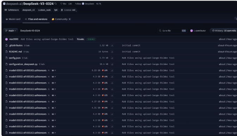Like the DeepSeek-V3-0324 repository
Screen dimensions: 237x136
63,4
